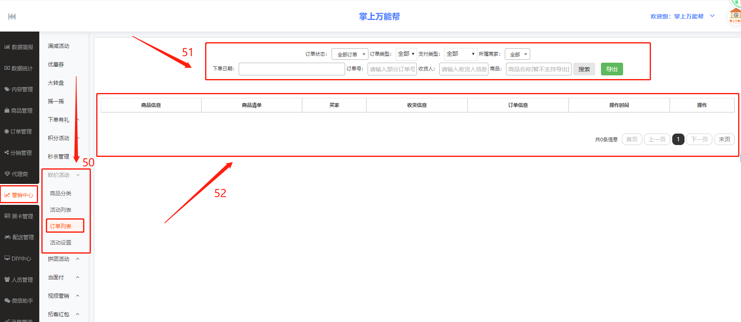
Task: Open the 支付类型 dropdown
Action: (x=461, y=54)
